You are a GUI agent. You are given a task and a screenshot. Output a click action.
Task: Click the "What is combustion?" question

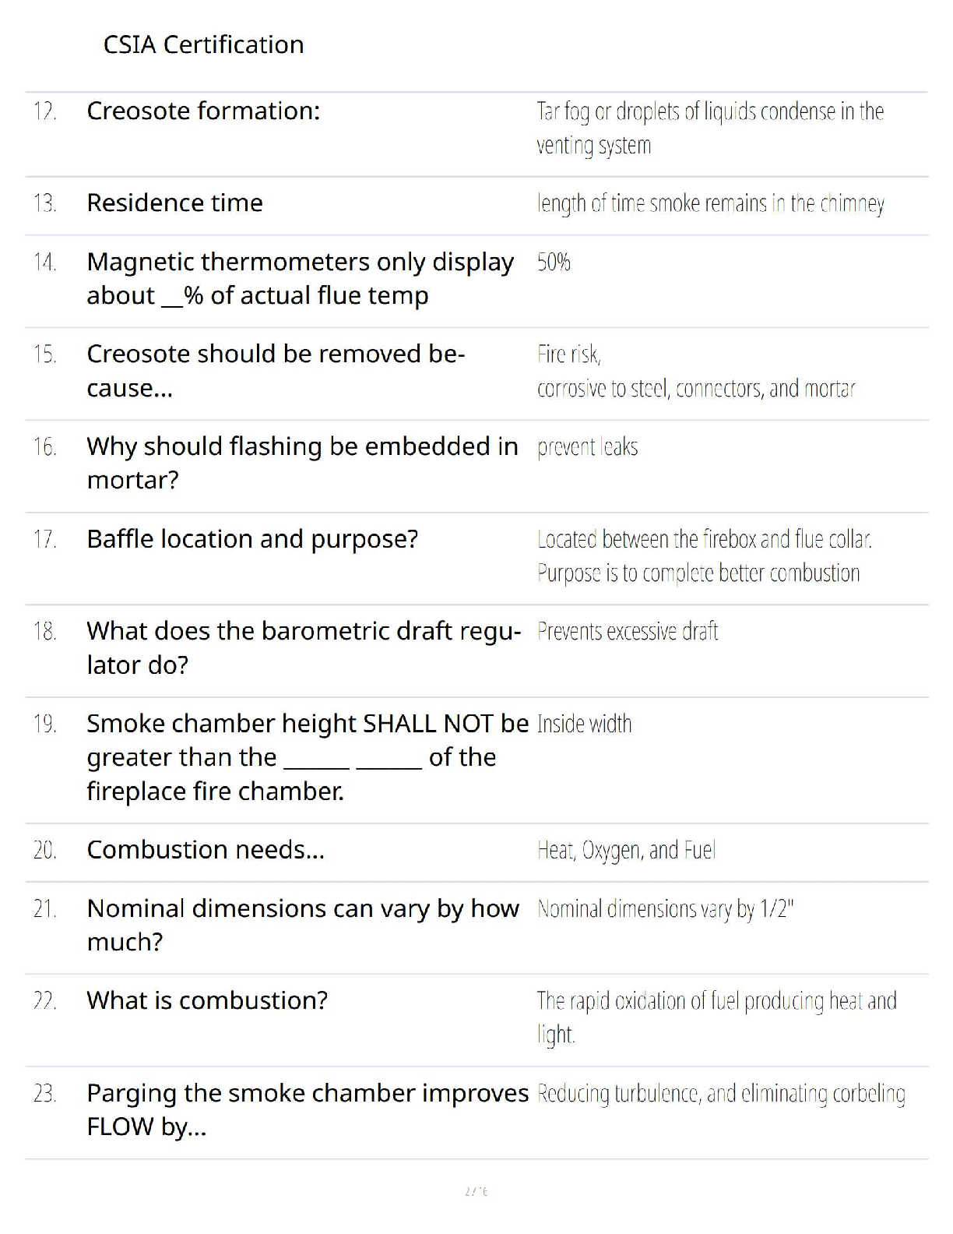[207, 1000]
